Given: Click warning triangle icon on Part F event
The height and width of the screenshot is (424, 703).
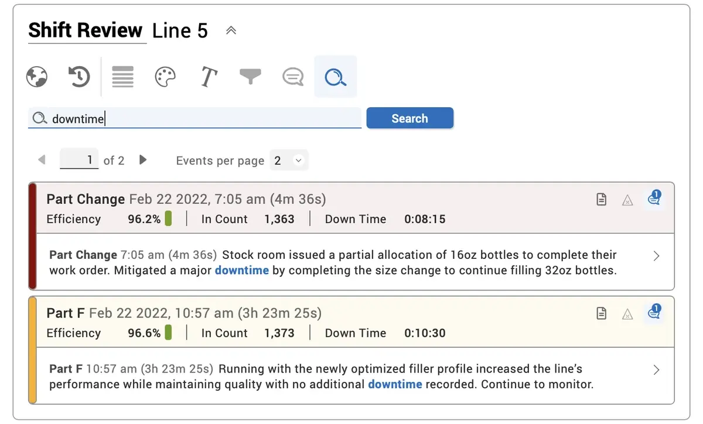Looking at the screenshot, I should (x=627, y=314).
